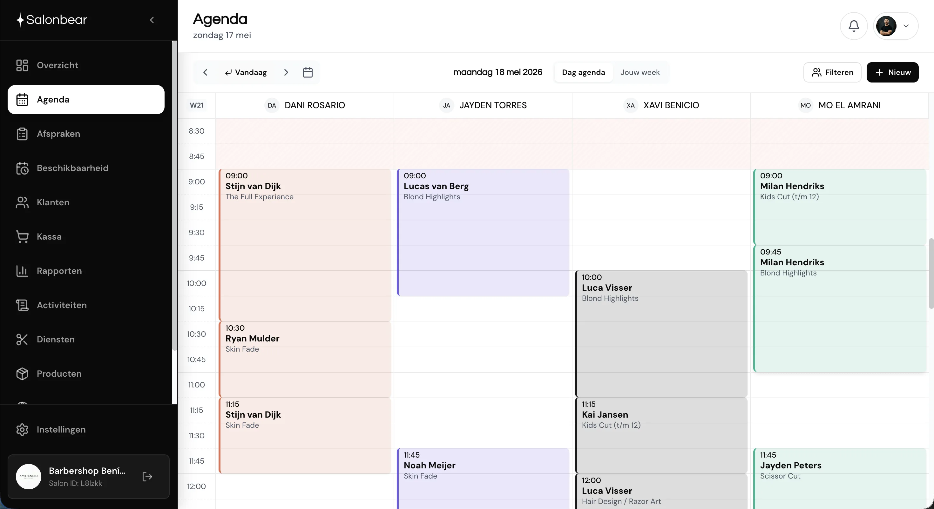Image resolution: width=934 pixels, height=509 pixels.
Task: Select Afspraken menu label
Action: [x=58, y=134]
